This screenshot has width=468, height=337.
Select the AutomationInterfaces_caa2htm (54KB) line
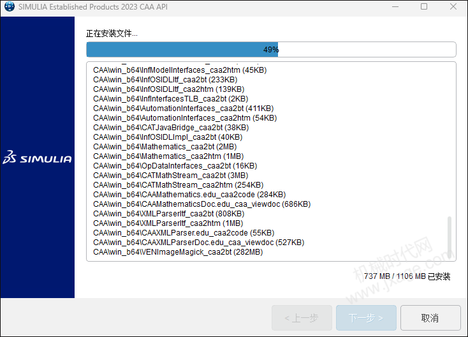click(x=185, y=118)
